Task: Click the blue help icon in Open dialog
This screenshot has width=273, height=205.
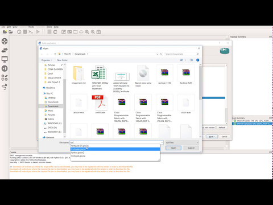Action: click(x=197, y=60)
